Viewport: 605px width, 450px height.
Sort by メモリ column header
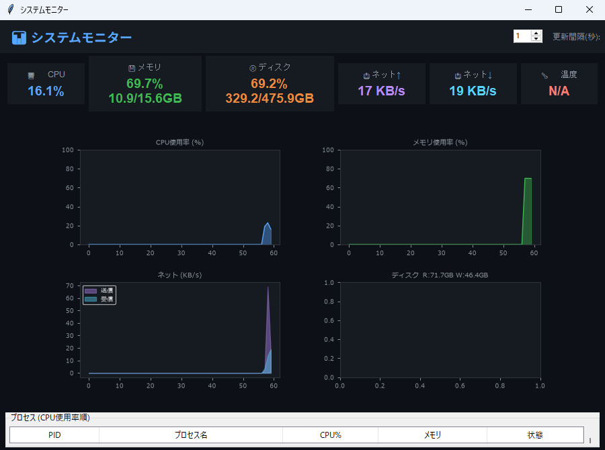click(x=432, y=435)
